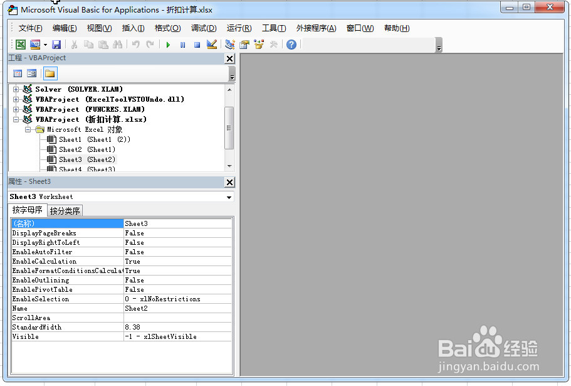Click the Redo arrow icon

150,45
